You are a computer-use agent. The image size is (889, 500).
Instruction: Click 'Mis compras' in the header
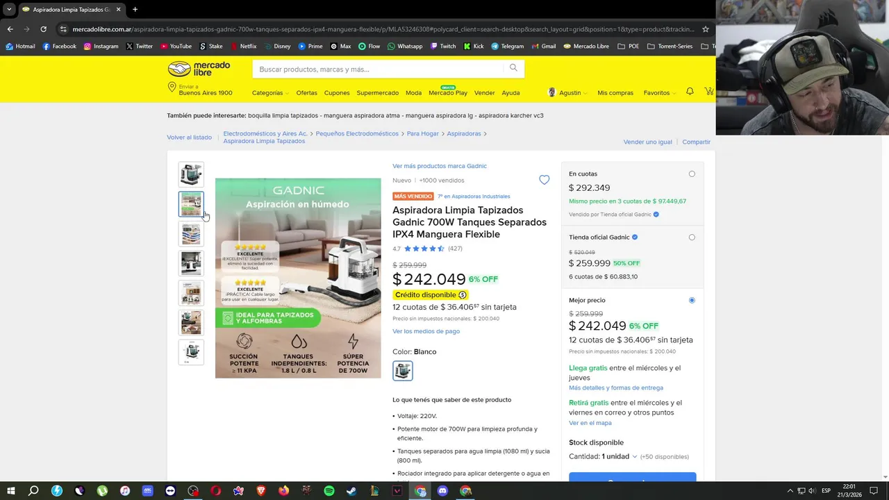615,92
